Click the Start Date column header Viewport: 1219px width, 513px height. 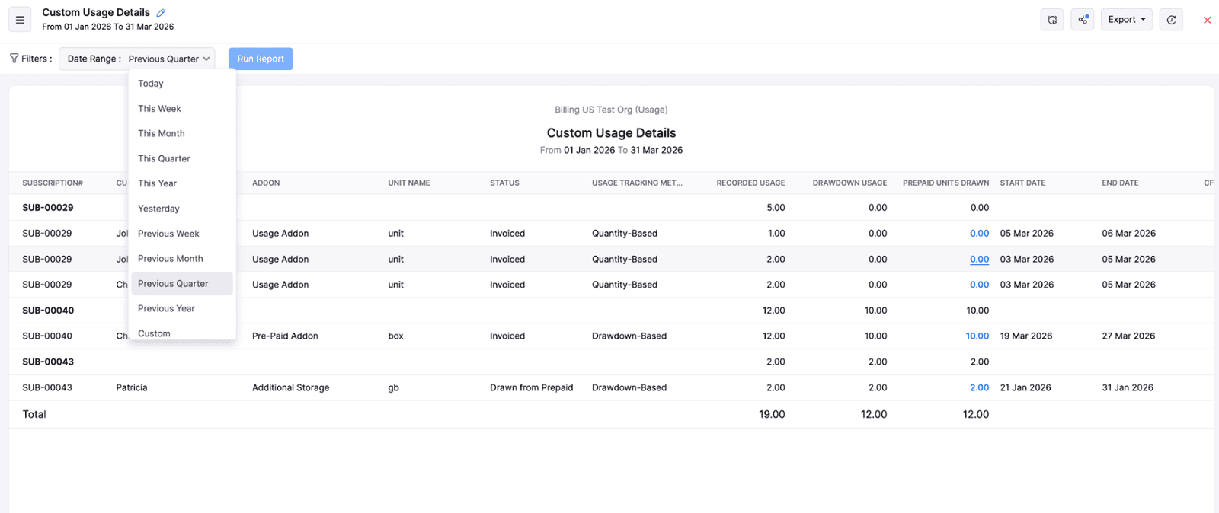(1022, 183)
